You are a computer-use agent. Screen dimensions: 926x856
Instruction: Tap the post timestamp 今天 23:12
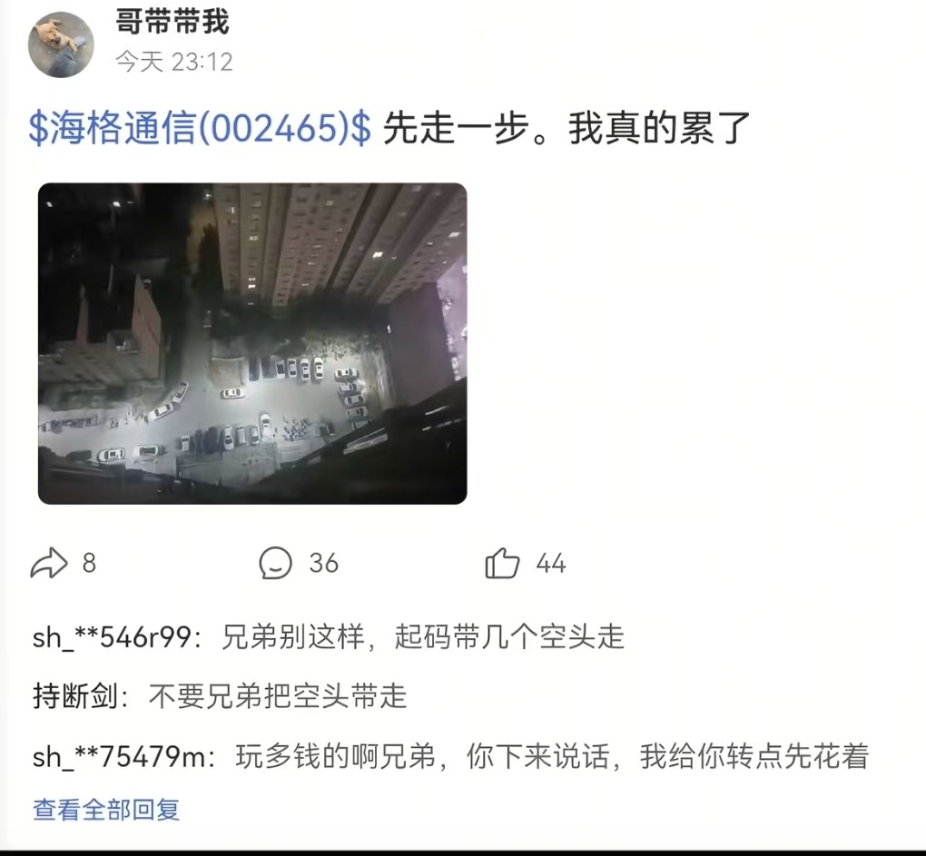coord(173,62)
